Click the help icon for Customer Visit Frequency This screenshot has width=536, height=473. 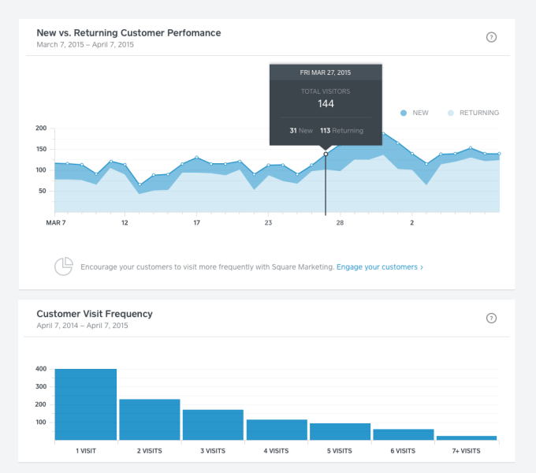492,318
